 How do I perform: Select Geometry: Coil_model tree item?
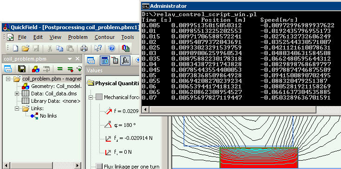[x=56, y=86]
